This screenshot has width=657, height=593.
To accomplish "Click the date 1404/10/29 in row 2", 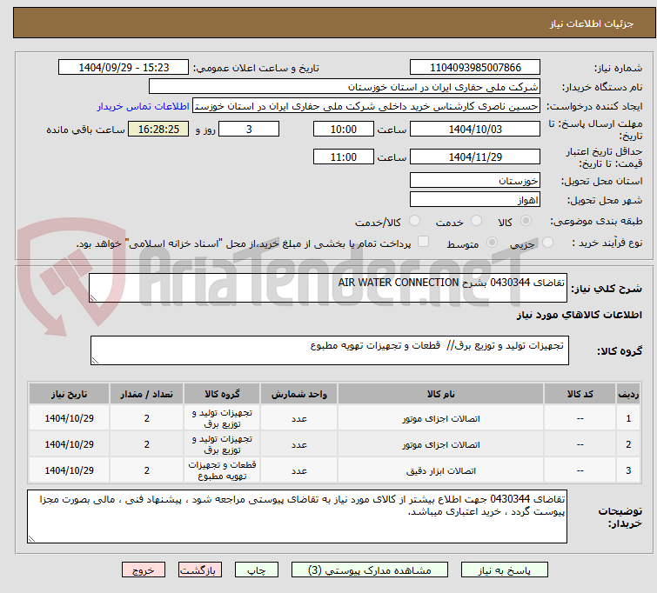I will (69, 444).
